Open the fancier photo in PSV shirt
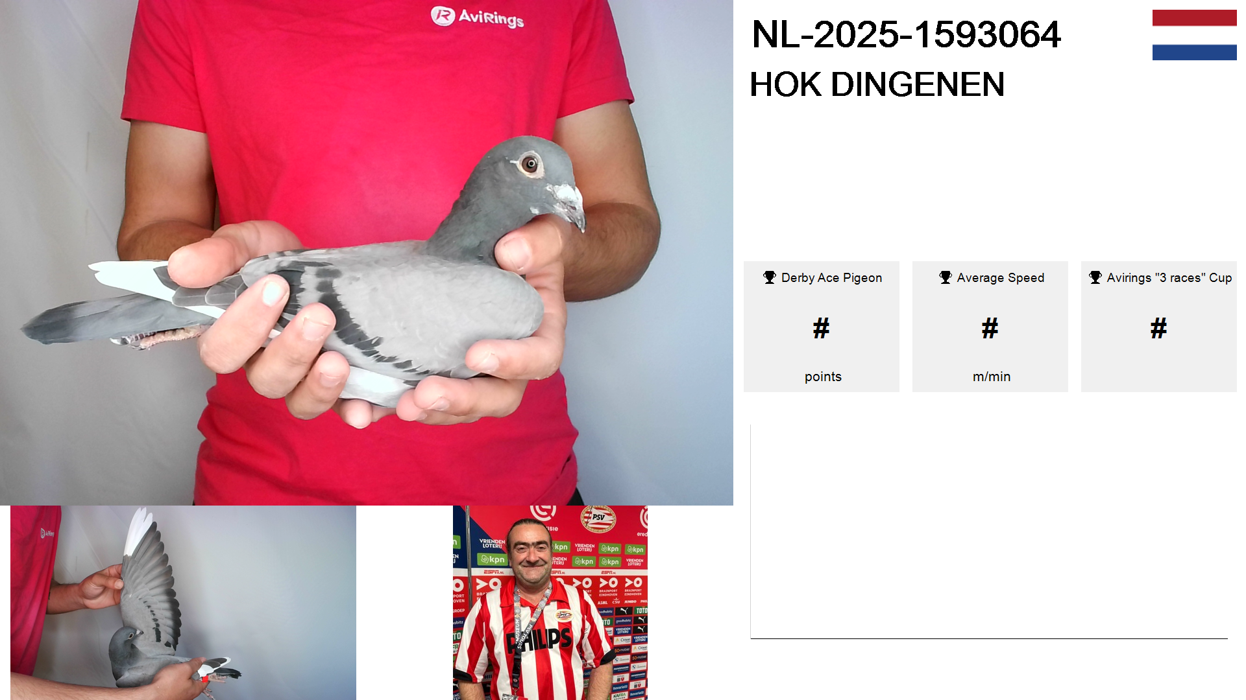 tap(550, 603)
